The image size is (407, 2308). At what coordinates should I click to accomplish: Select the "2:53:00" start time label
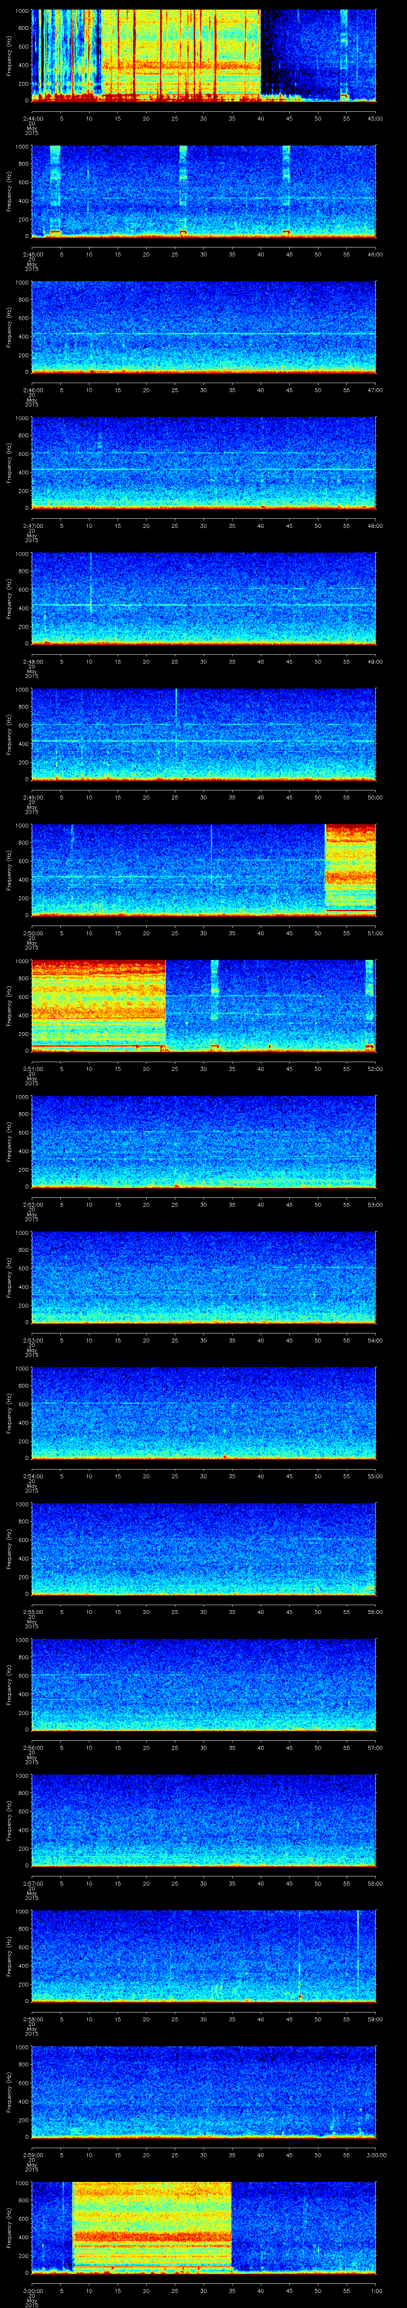tap(32, 1340)
